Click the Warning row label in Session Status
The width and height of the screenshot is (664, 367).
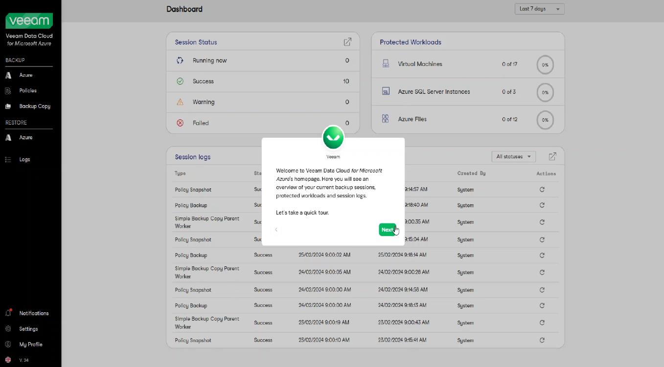[204, 102]
